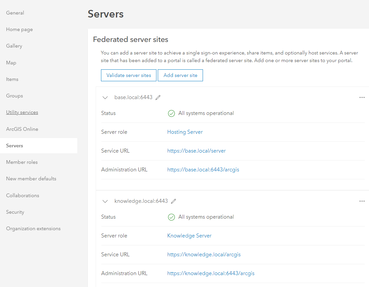Open options menu for knowledge.local:6443
The height and width of the screenshot is (287, 369).
click(362, 201)
